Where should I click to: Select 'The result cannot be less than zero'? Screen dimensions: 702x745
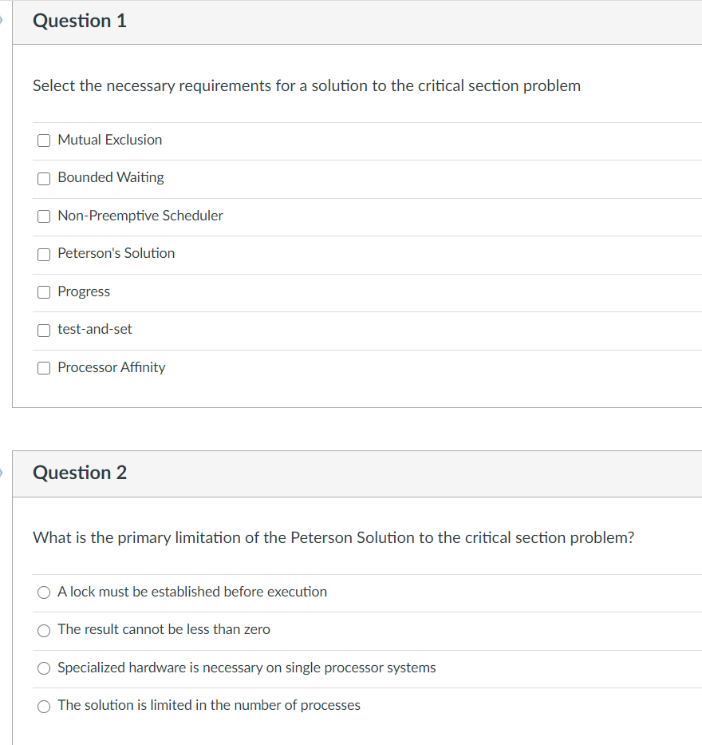point(44,630)
